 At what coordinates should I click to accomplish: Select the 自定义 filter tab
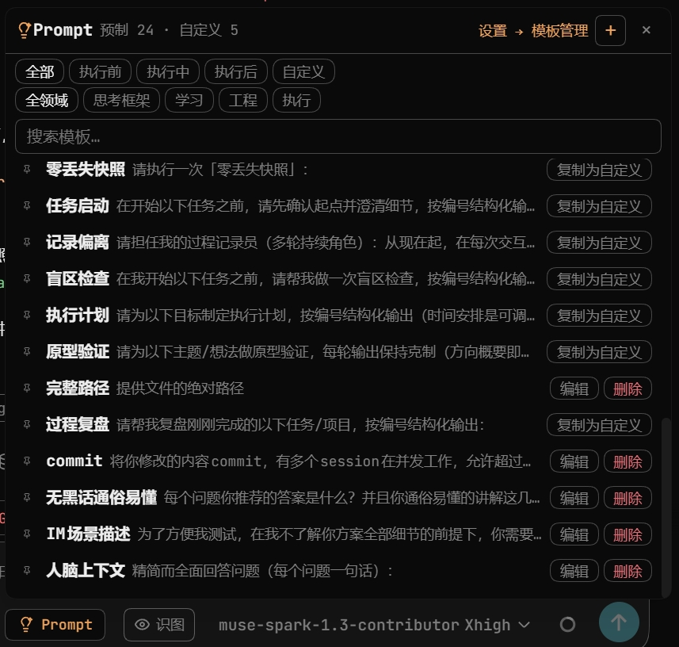[303, 71]
